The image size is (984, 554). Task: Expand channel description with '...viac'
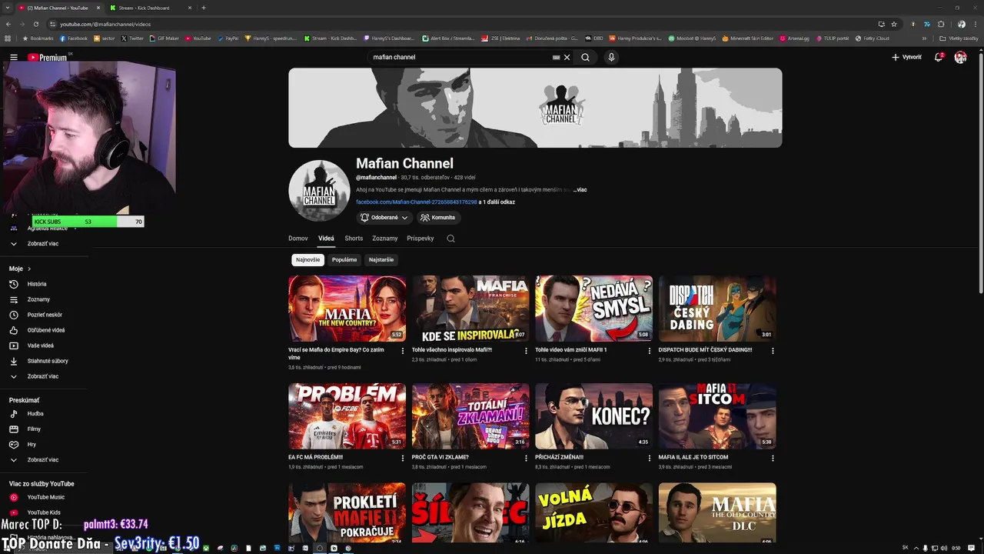pos(580,189)
